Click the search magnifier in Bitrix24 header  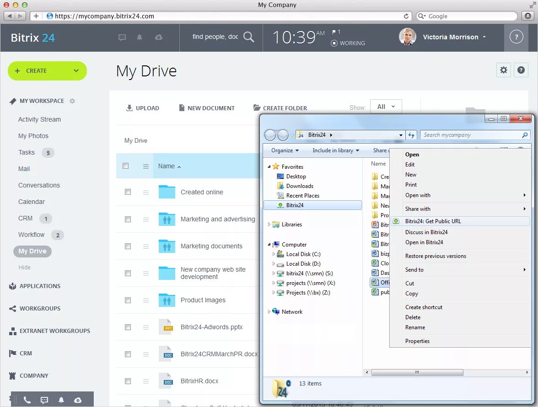tap(249, 37)
